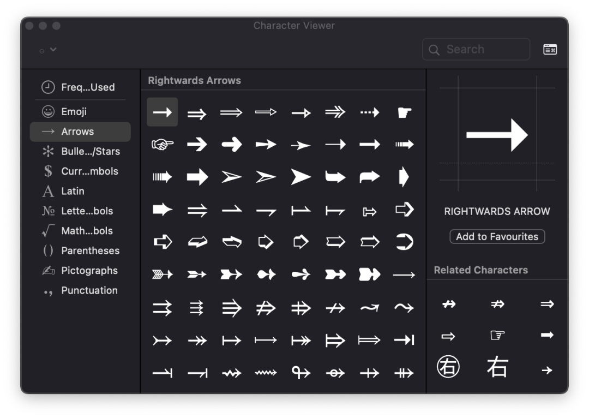589x418 pixels.
Task: Pick the outlined pointing hand glyph in the grid
Action: 163,145
